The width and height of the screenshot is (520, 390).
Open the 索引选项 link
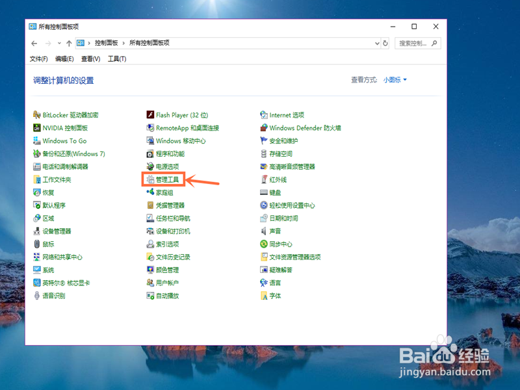coord(167,244)
